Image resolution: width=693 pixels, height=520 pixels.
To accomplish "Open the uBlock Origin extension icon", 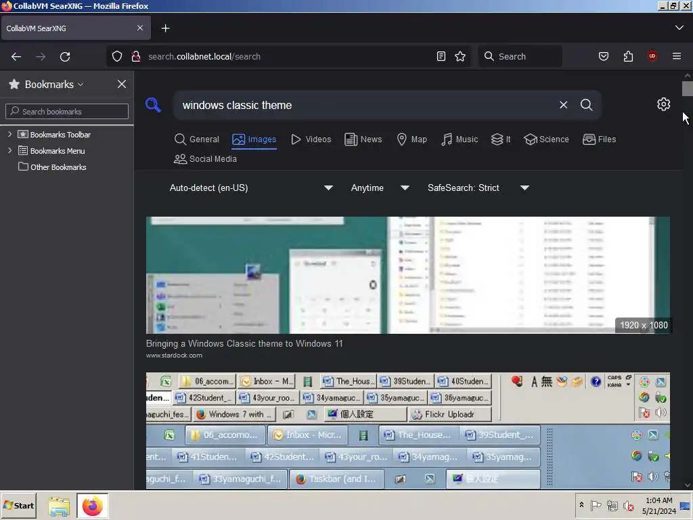I will (652, 56).
